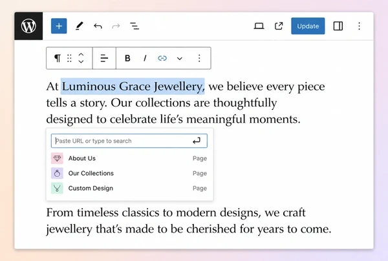
Task: View the page in a new tab
Action: [x=279, y=26]
